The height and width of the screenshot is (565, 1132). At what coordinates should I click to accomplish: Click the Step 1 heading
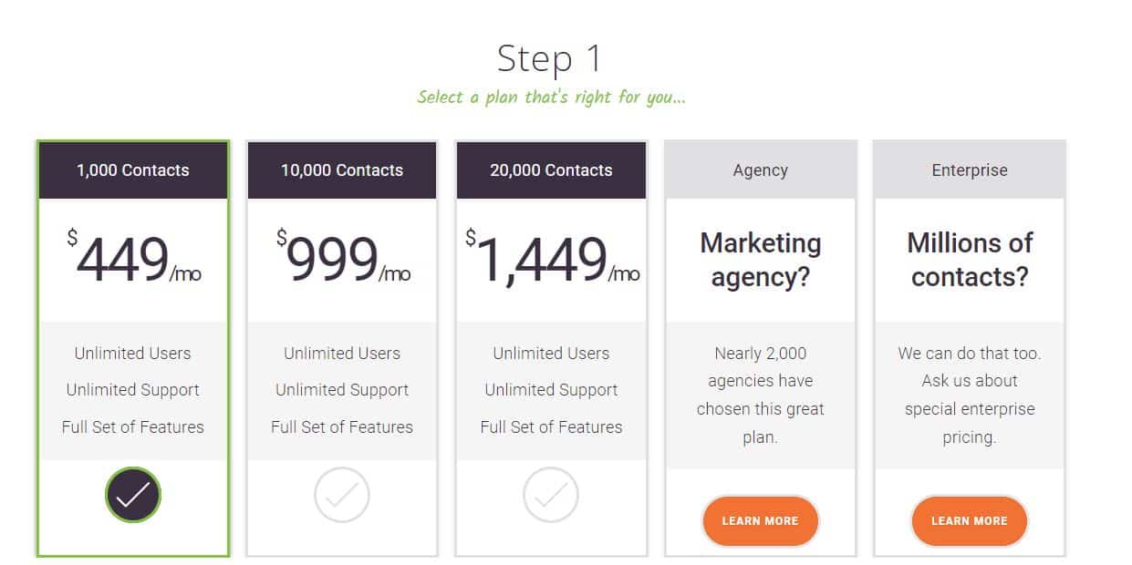(x=550, y=59)
